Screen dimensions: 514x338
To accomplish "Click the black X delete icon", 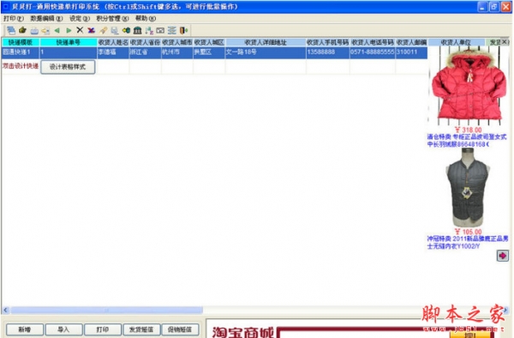I will coord(80,30).
